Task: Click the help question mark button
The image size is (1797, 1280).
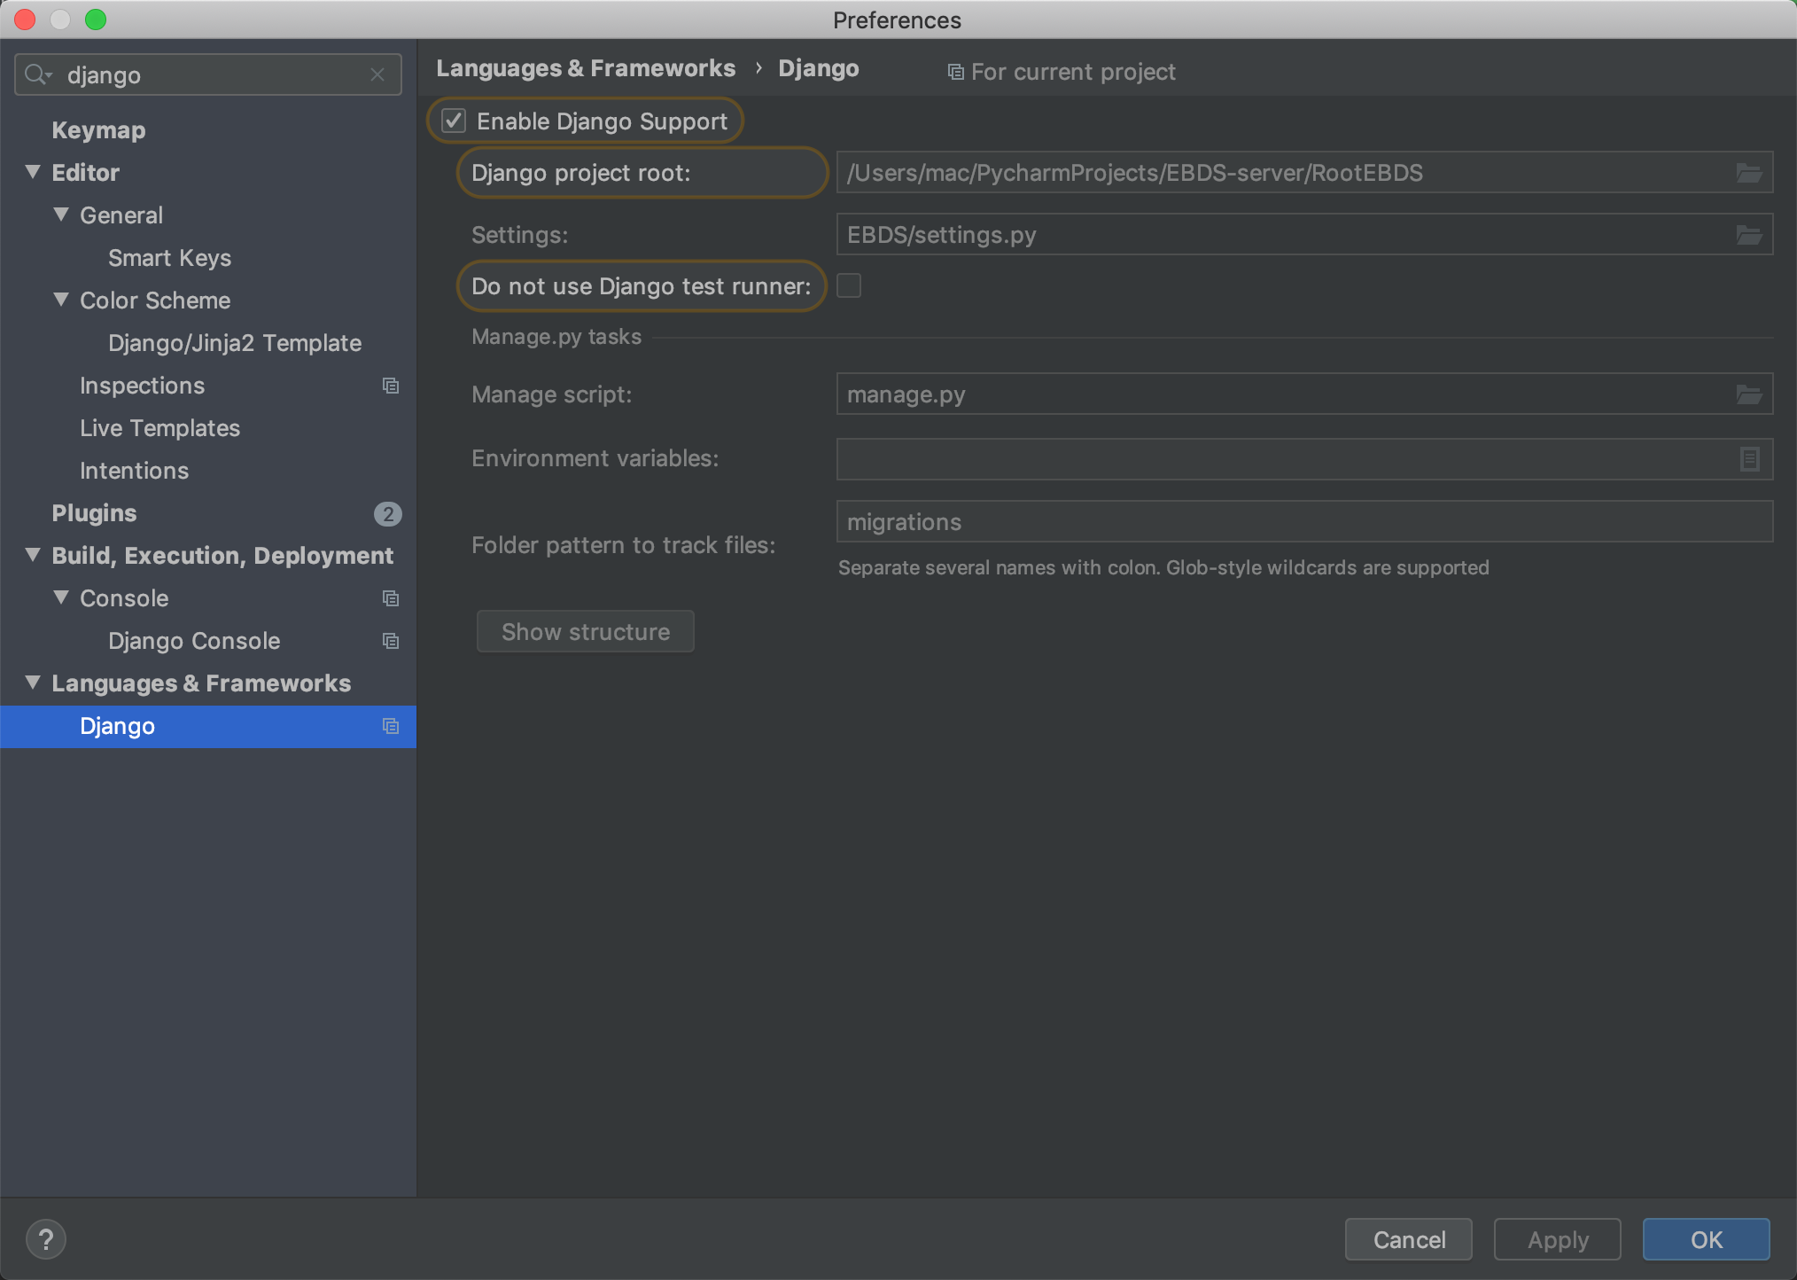Action: [x=46, y=1238]
